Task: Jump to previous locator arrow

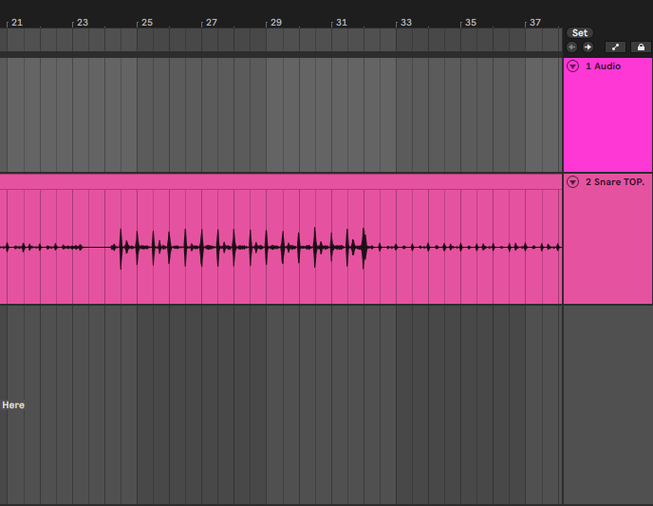Action: (571, 47)
